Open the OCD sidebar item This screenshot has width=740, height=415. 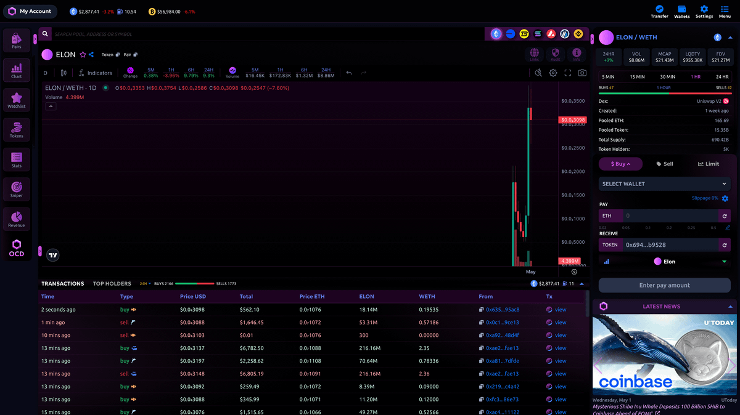(17, 248)
